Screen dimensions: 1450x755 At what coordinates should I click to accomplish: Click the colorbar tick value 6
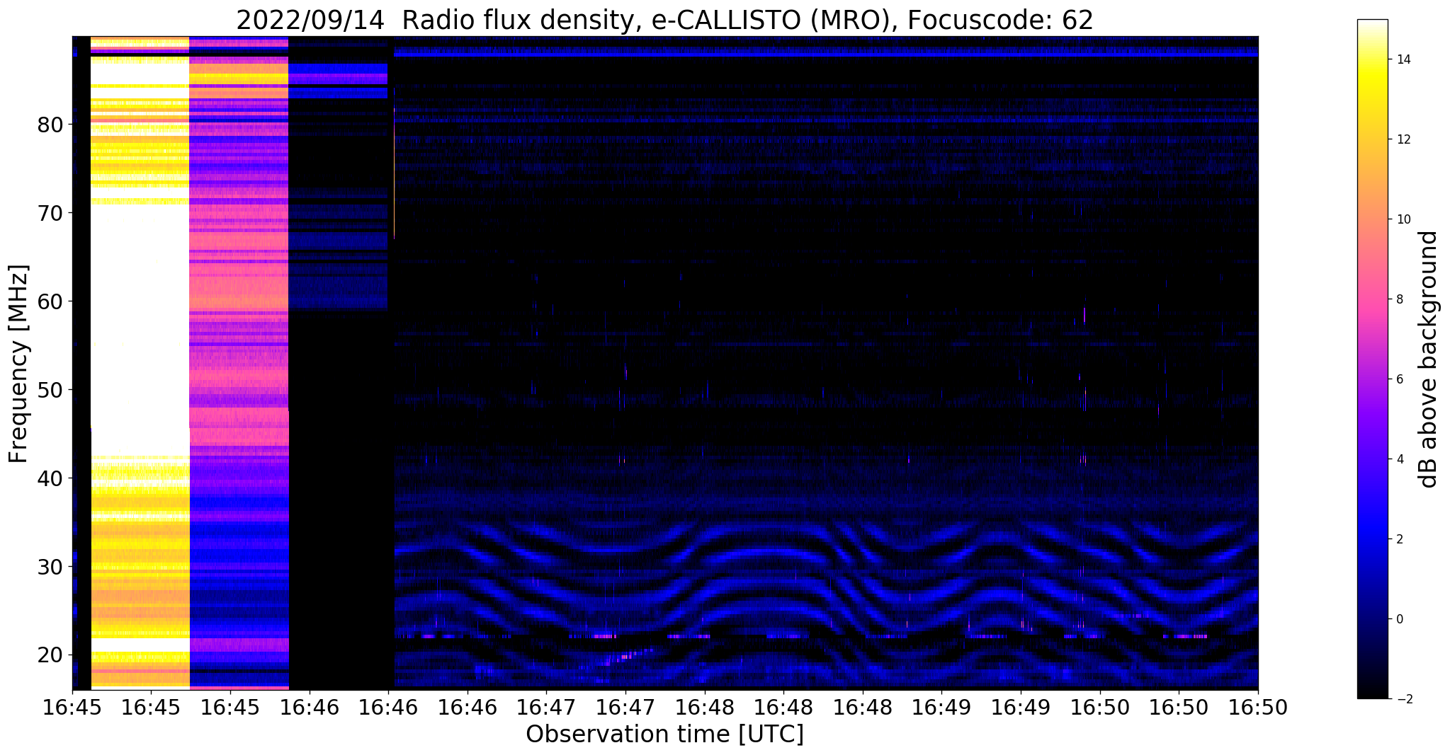(1399, 379)
